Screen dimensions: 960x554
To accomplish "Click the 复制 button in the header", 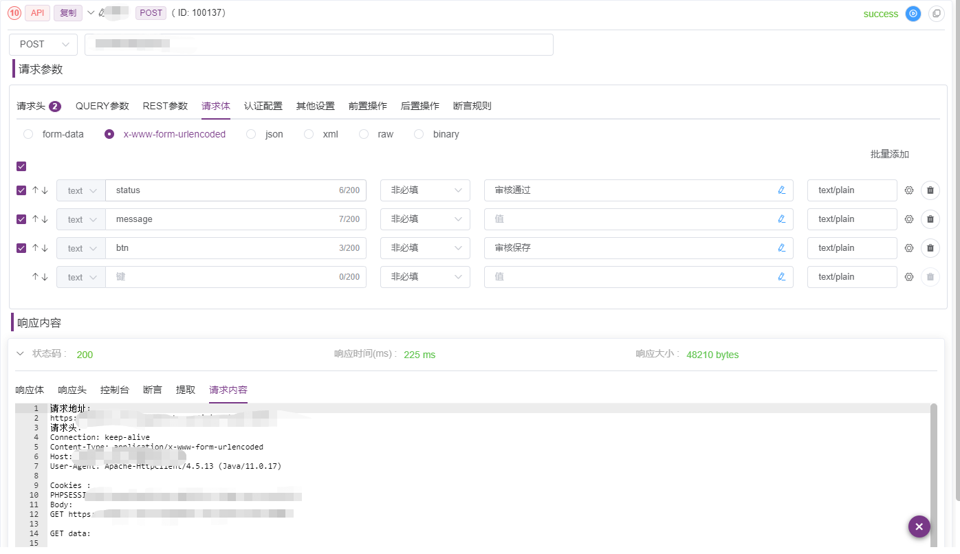I will pyautogui.click(x=67, y=12).
